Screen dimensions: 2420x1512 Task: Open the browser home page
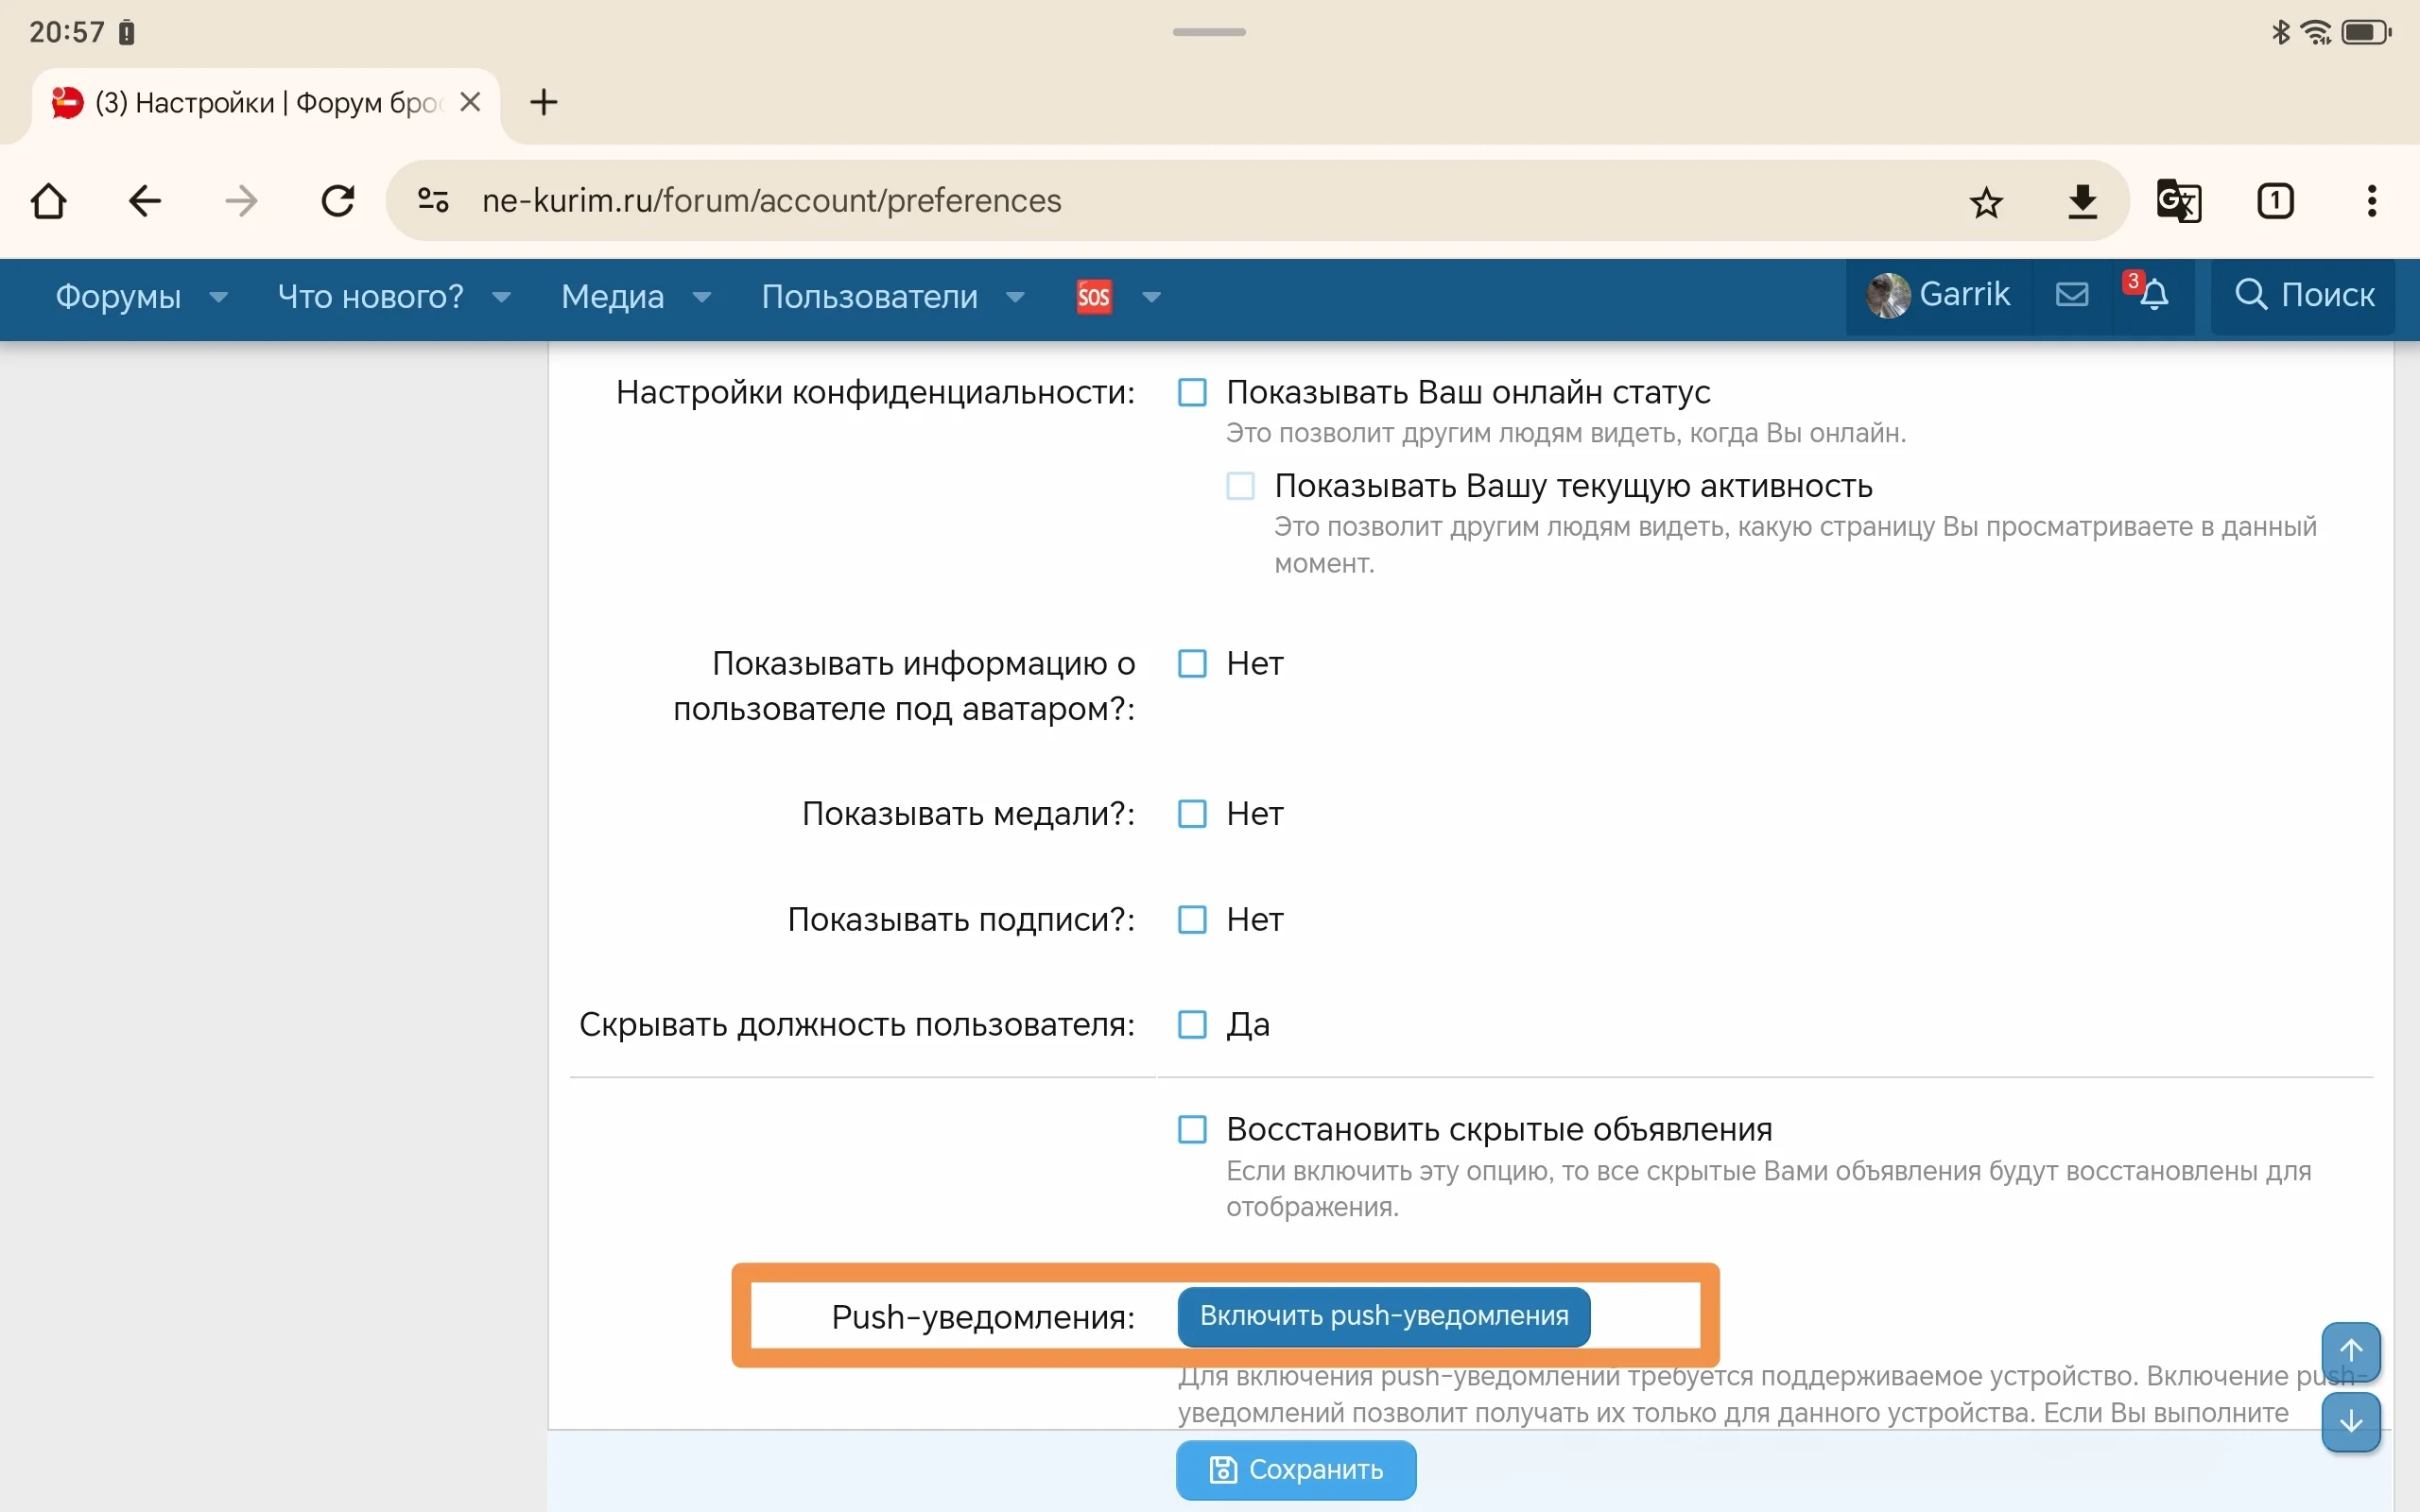click(x=49, y=201)
